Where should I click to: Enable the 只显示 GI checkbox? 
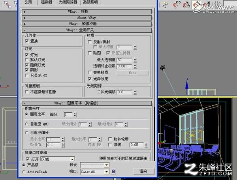[x=27, y=75]
